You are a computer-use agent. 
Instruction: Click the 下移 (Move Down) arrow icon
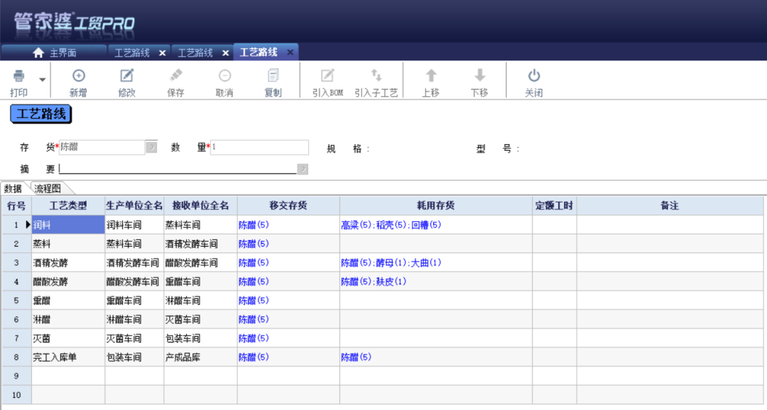pos(480,80)
